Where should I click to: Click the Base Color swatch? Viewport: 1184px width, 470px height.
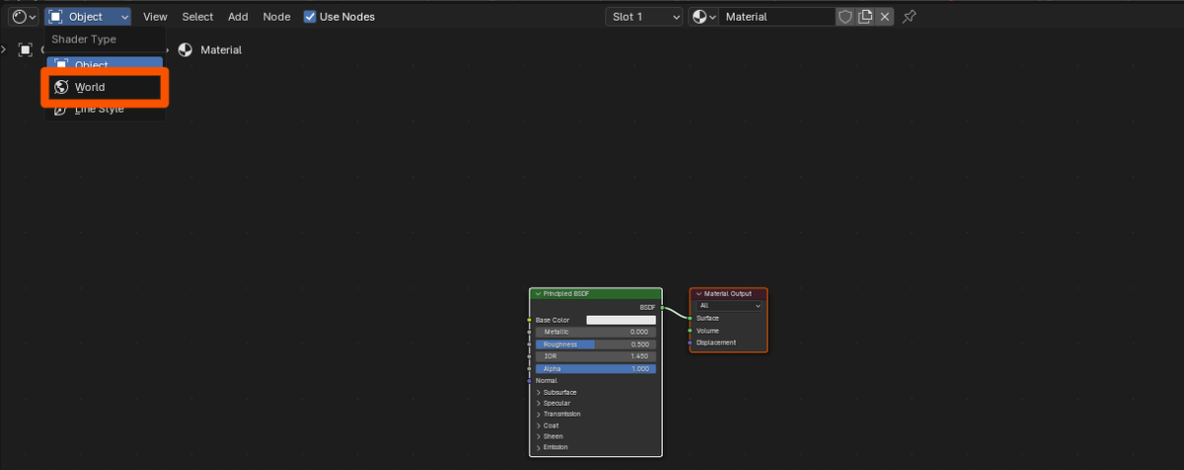click(x=621, y=320)
